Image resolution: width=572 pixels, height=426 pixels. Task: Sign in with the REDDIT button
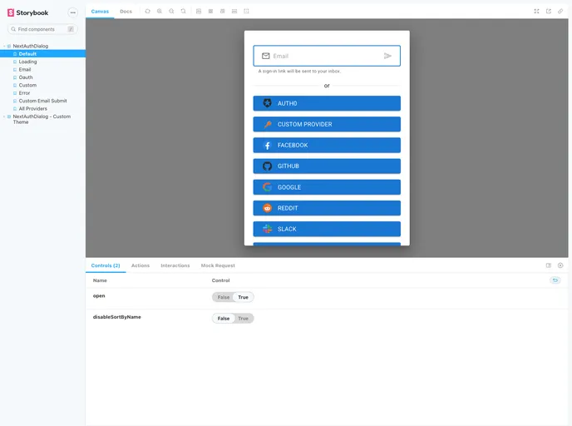tap(327, 208)
